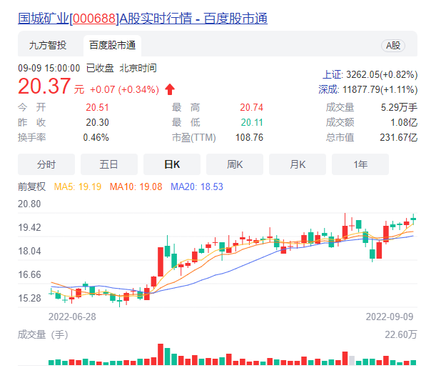Viewport: 441px width, 373px height.
Task: Click the MA5 indicator label
Action: point(78,186)
